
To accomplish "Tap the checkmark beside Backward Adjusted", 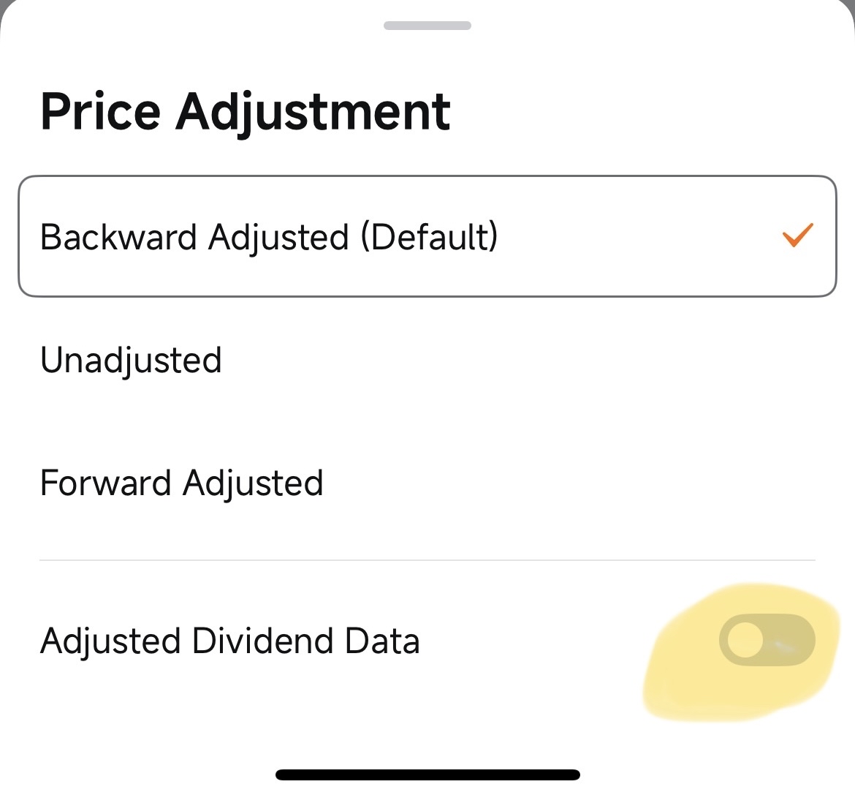I will [798, 235].
